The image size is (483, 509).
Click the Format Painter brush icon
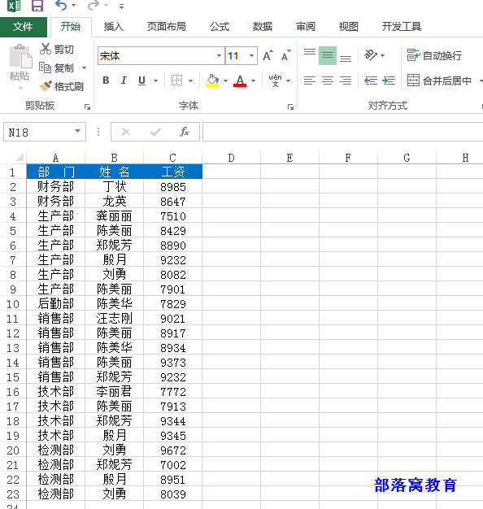tap(46, 86)
